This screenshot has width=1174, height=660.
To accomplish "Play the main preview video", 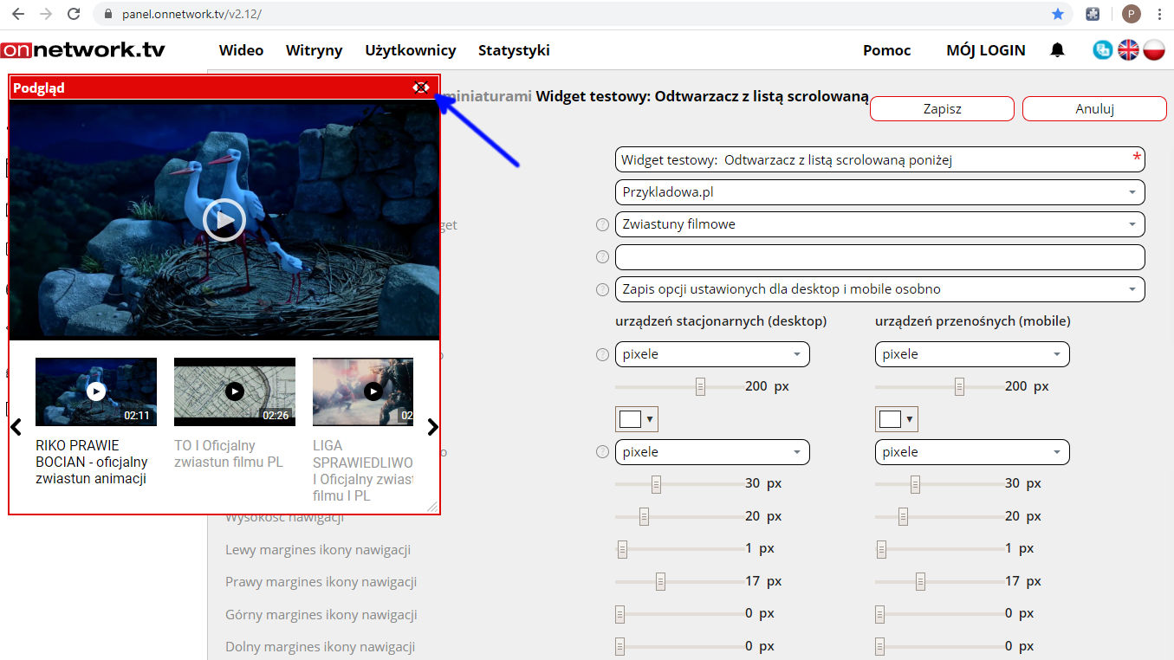I will click(224, 221).
